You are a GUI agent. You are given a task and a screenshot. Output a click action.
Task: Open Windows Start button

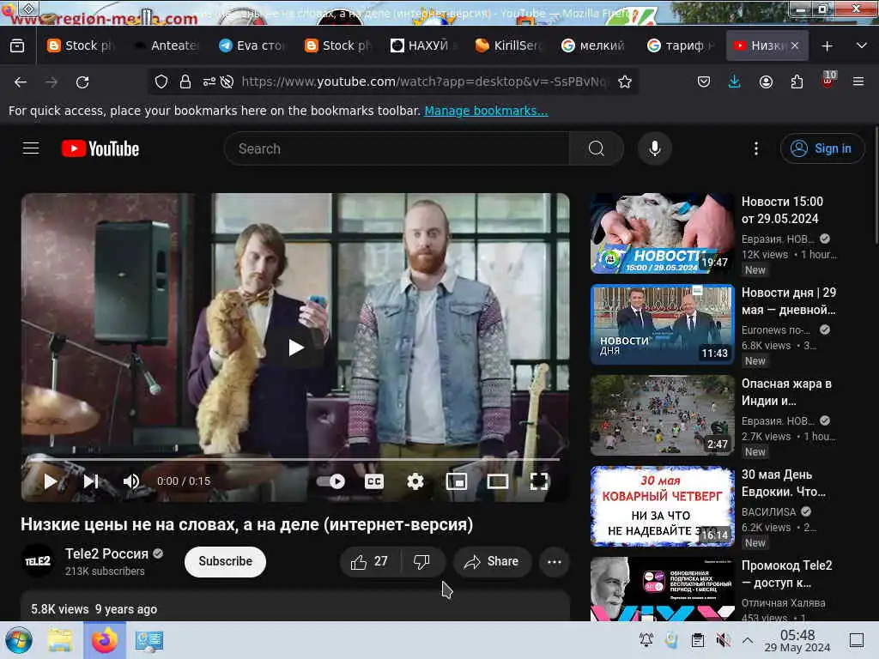click(19, 640)
